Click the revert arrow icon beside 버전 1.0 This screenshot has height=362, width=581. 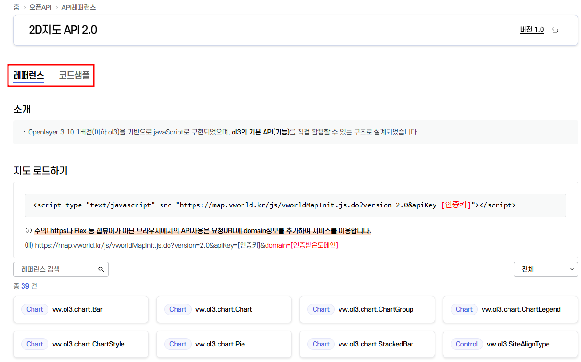coord(555,30)
